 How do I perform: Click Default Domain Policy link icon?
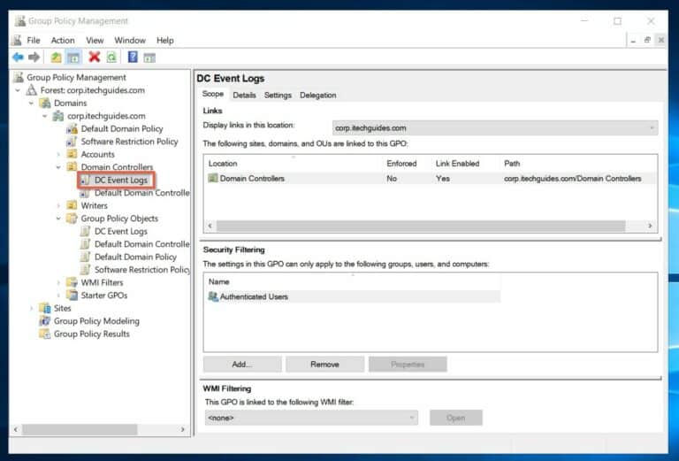click(x=72, y=128)
